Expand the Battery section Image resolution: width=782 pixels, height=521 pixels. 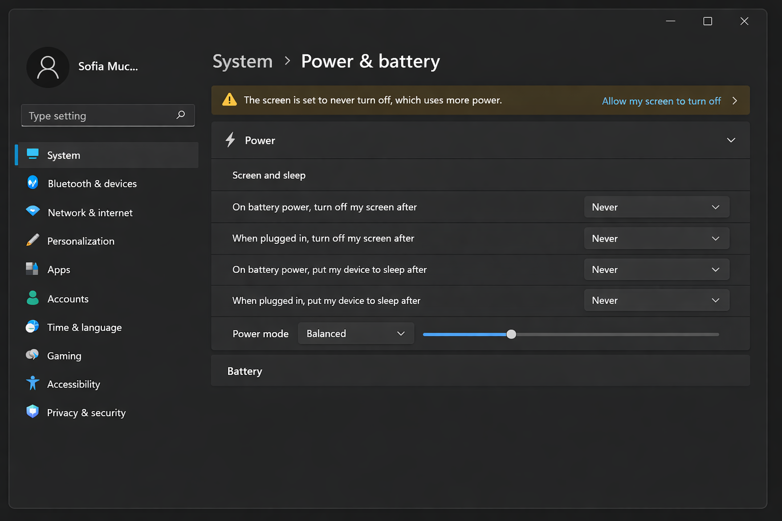480,371
